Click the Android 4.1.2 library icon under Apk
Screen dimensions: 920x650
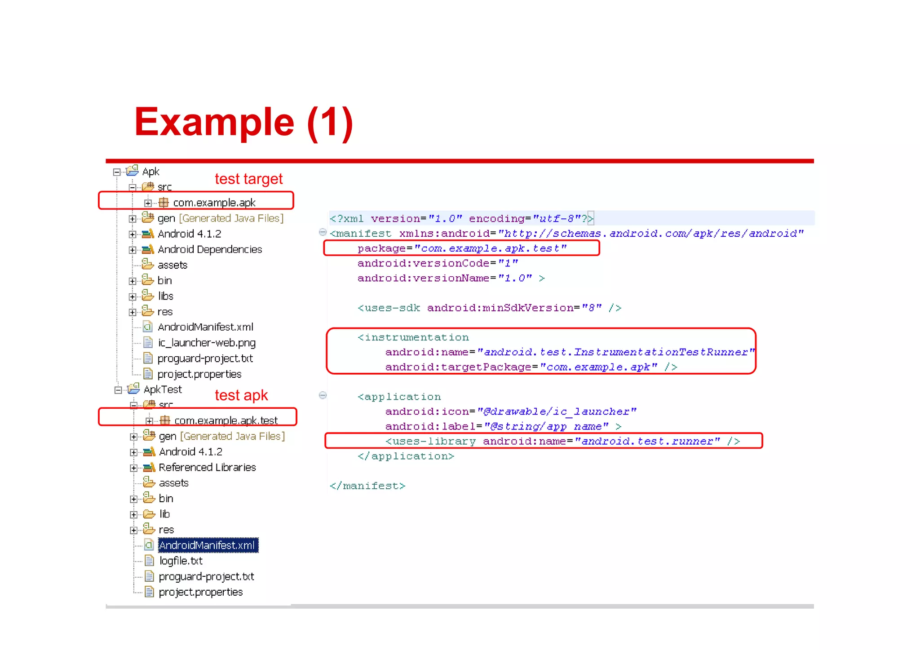coord(148,234)
